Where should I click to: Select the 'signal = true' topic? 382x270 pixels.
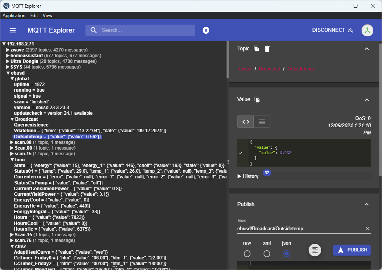(x=27, y=96)
